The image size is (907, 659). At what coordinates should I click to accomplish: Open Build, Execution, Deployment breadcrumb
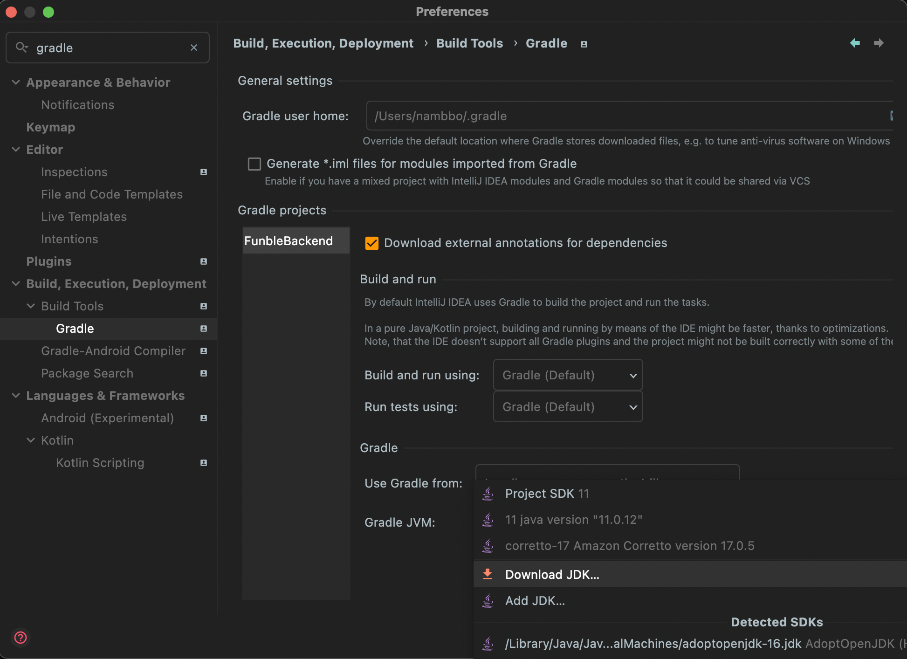pos(323,43)
